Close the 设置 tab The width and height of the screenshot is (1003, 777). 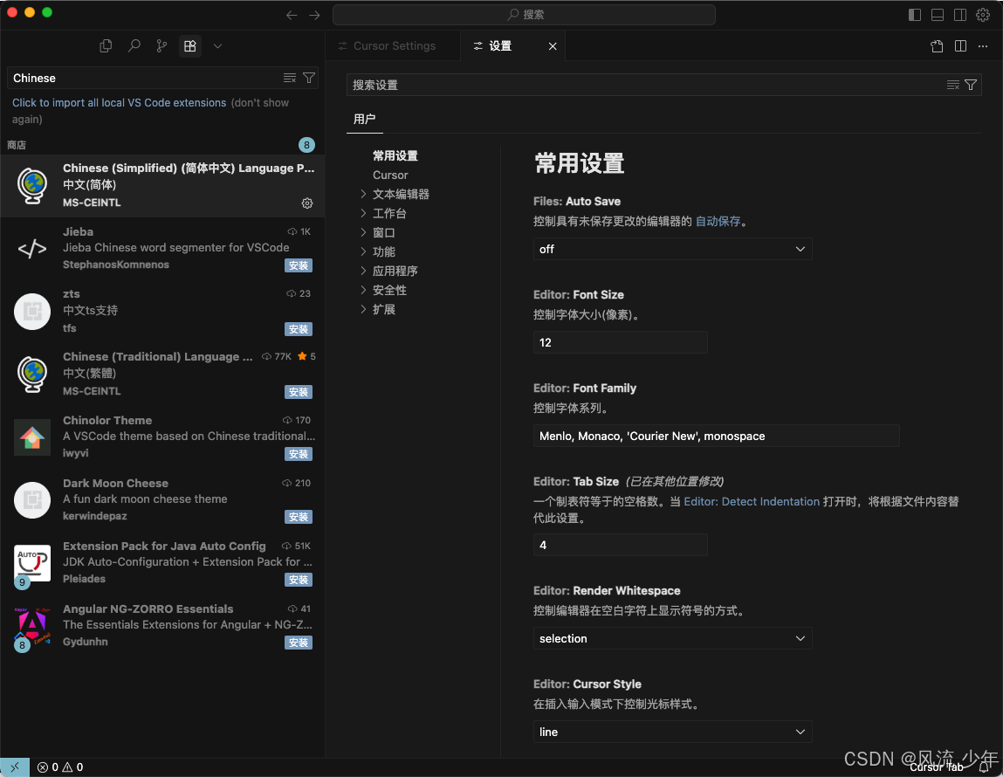(553, 46)
